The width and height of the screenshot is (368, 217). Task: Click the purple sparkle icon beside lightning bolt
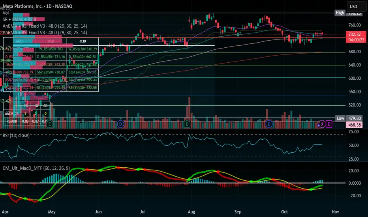click(x=319, y=125)
